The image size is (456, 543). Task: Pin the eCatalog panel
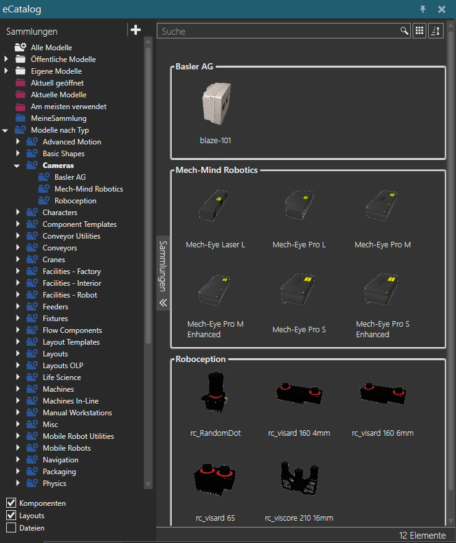tap(423, 9)
